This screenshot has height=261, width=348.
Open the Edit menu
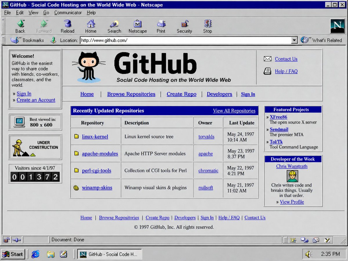(x=20, y=12)
